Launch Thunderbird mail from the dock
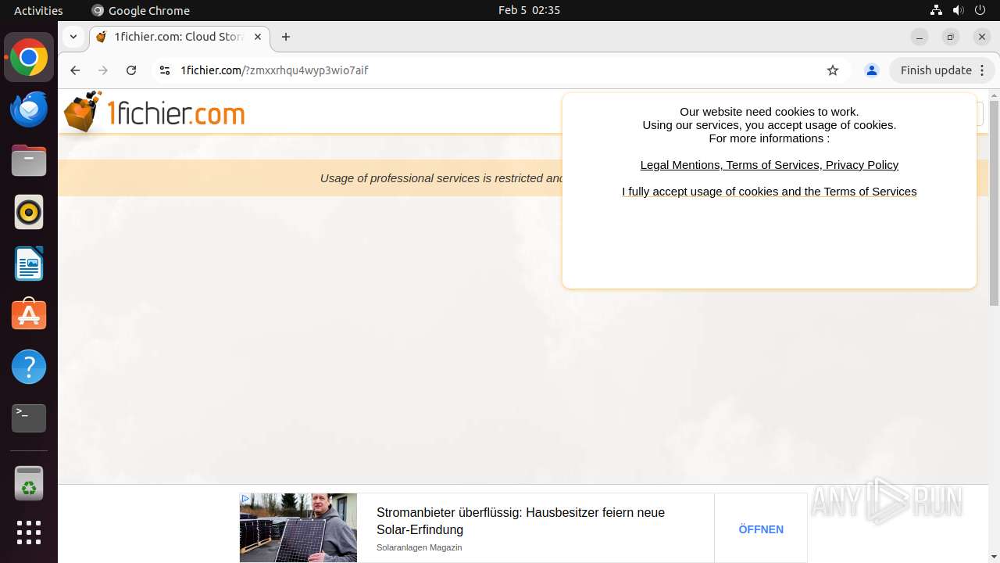Viewport: 1000px width, 563px height. pos(29,109)
